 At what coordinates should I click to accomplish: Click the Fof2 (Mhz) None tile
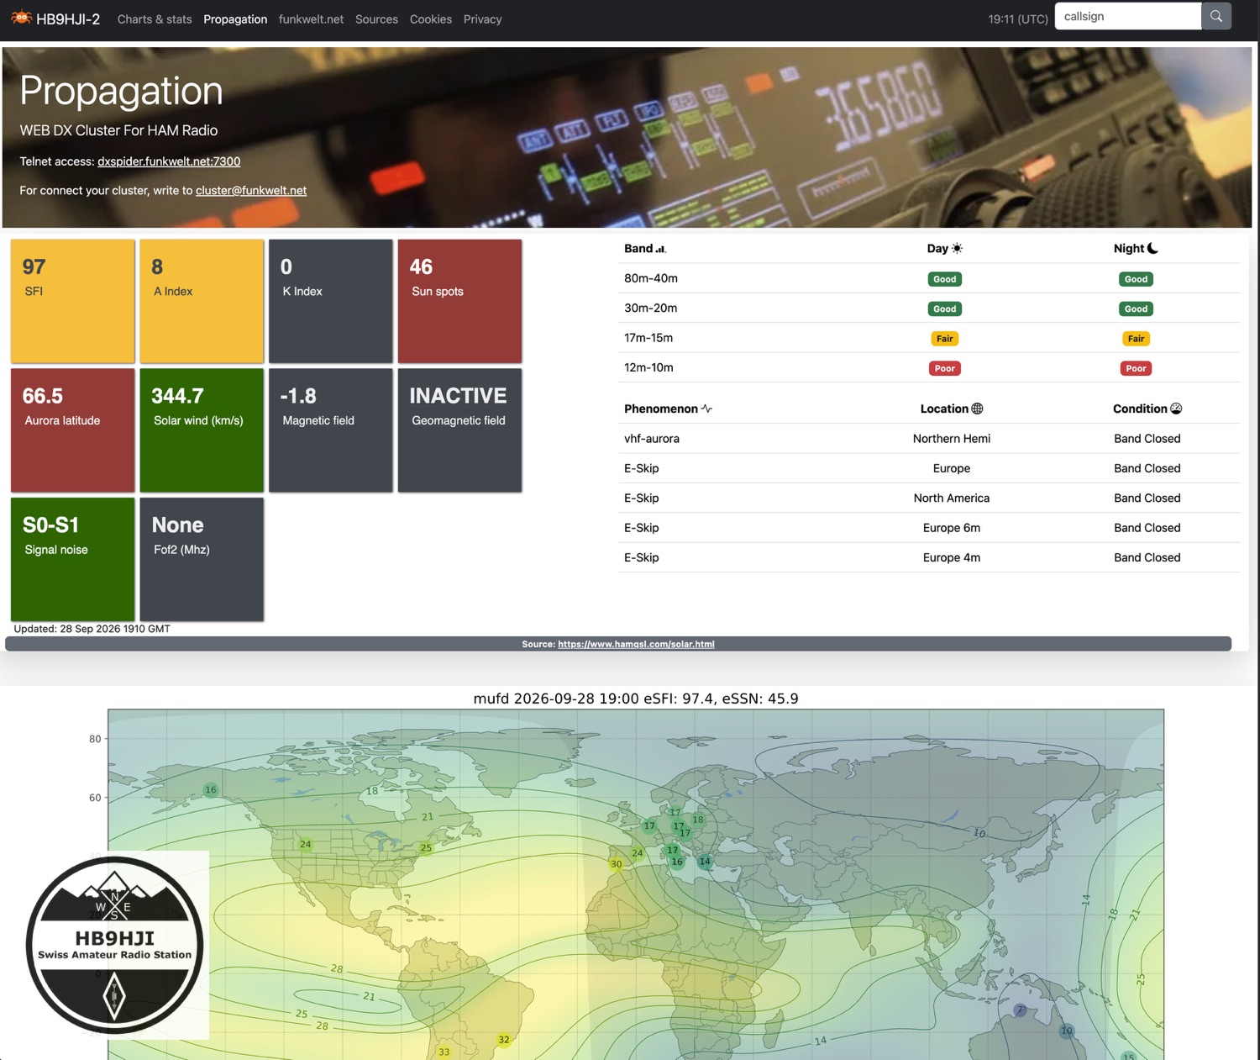click(202, 560)
